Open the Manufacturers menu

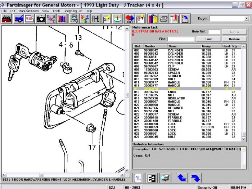tap(28, 11)
